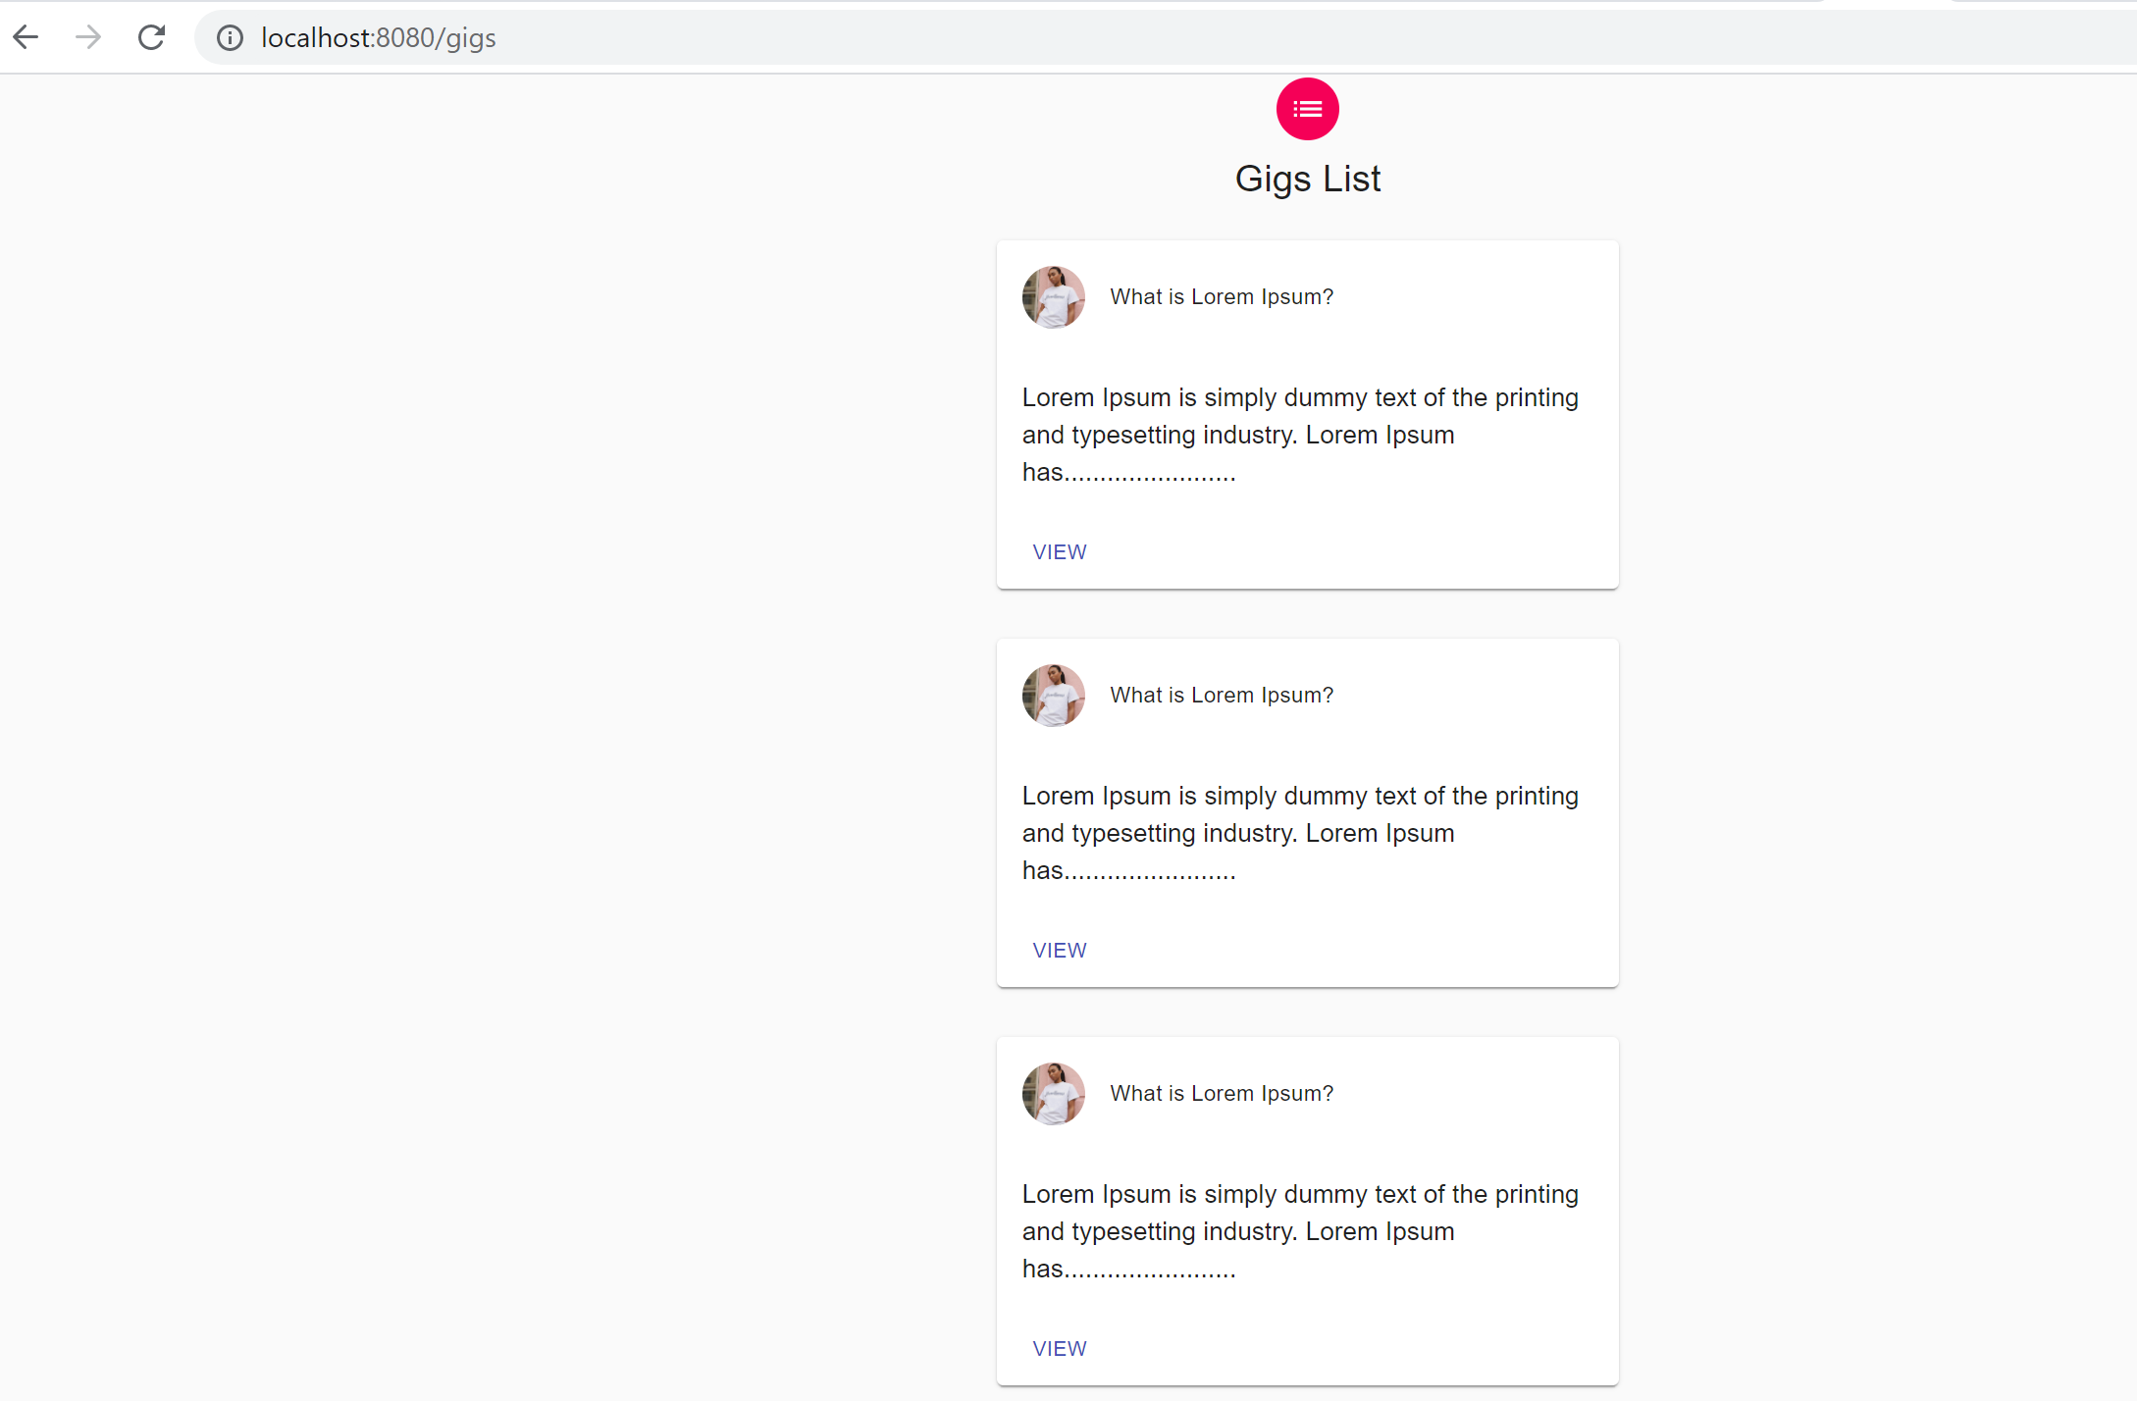Click empty area left of the gig cards
The height and width of the screenshot is (1401, 2137).
pos(491,736)
